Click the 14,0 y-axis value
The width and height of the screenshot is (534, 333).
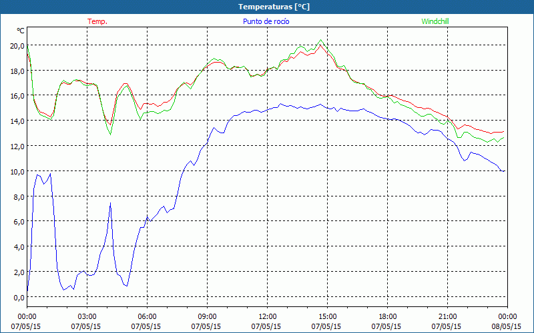tap(17, 121)
